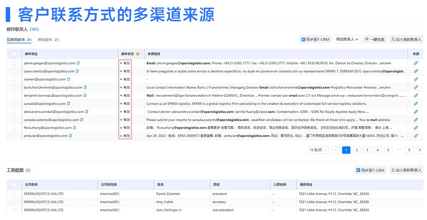Image resolution: width=427 pixels, height=220 pixels.
Task: Click the 一键优选 heart icon
Action: coord(366,39)
